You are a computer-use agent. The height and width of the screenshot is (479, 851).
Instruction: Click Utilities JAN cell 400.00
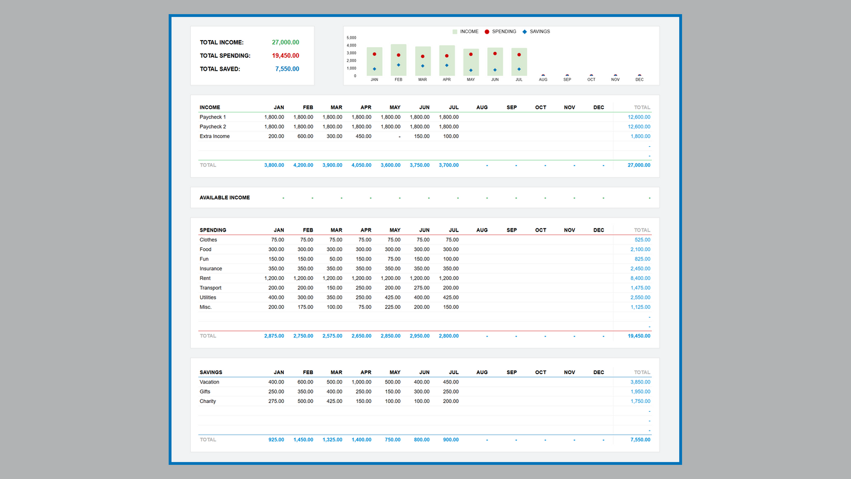(276, 298)
